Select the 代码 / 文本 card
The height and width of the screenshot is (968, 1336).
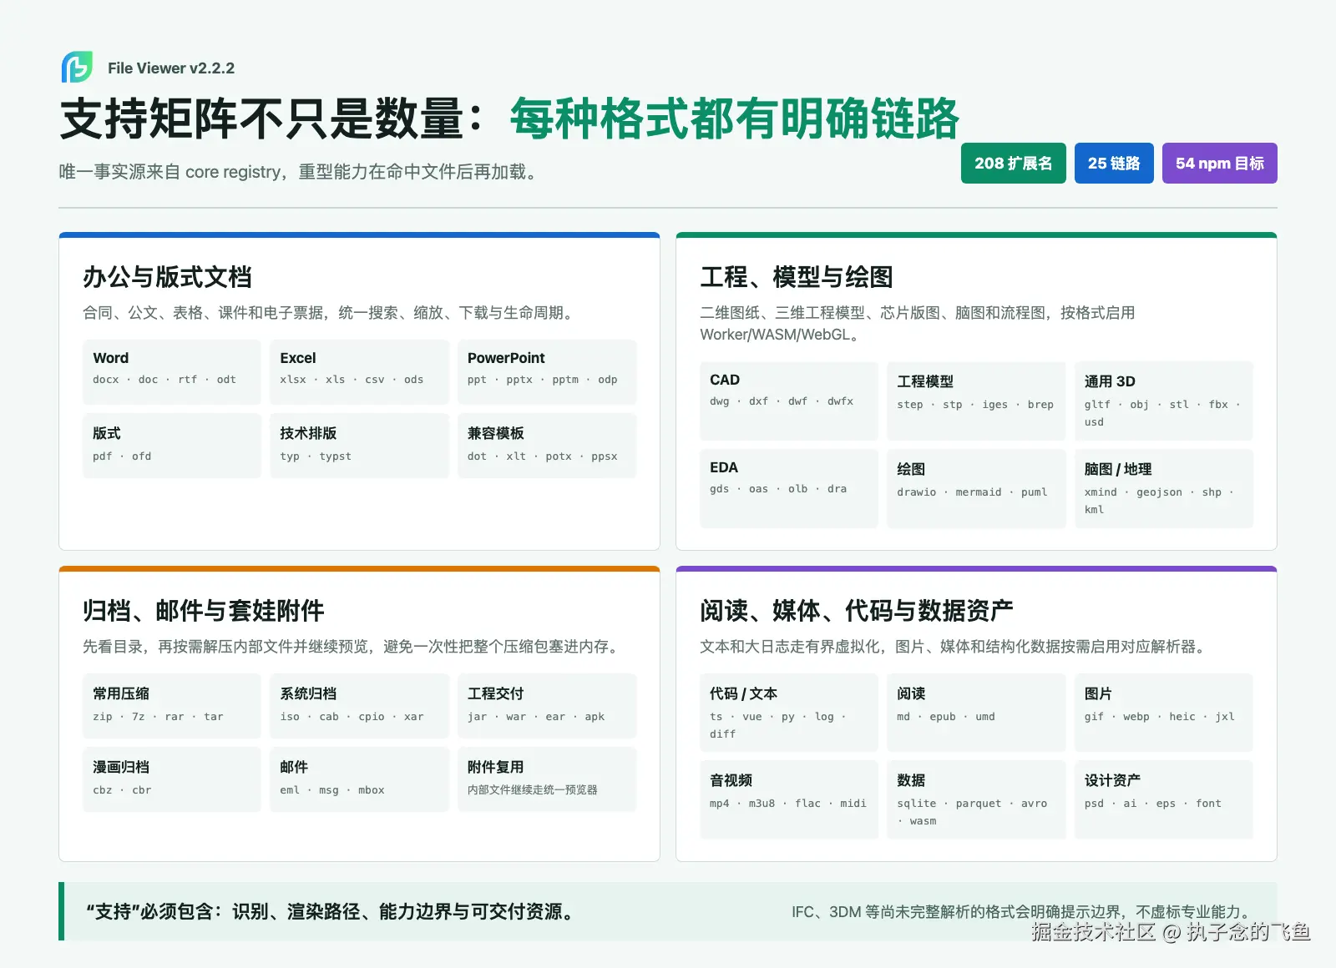[789, 713]
